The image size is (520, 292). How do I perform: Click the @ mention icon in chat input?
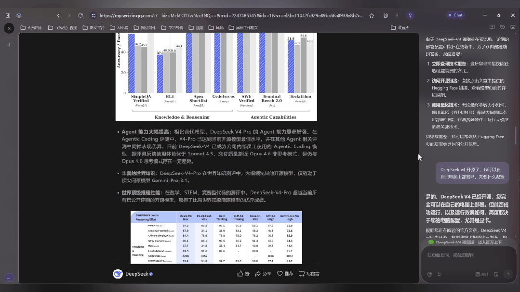tap(430, 274)
